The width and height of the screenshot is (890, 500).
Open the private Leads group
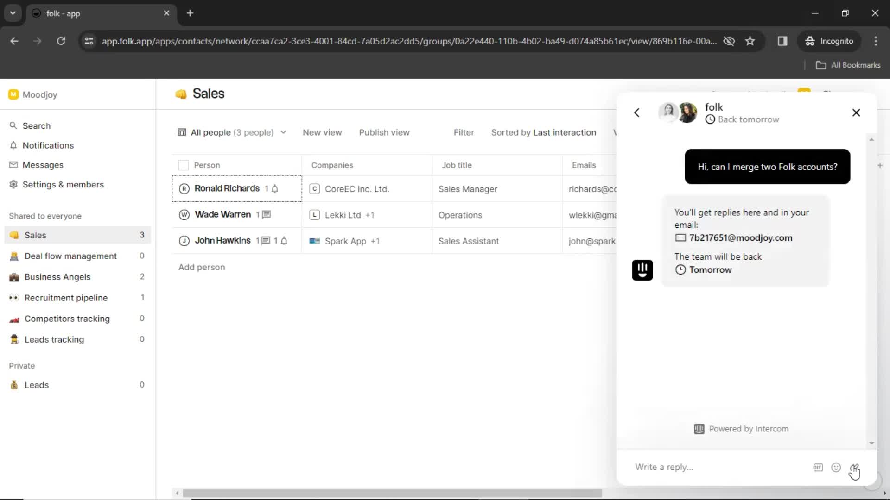tap(77, 385)
